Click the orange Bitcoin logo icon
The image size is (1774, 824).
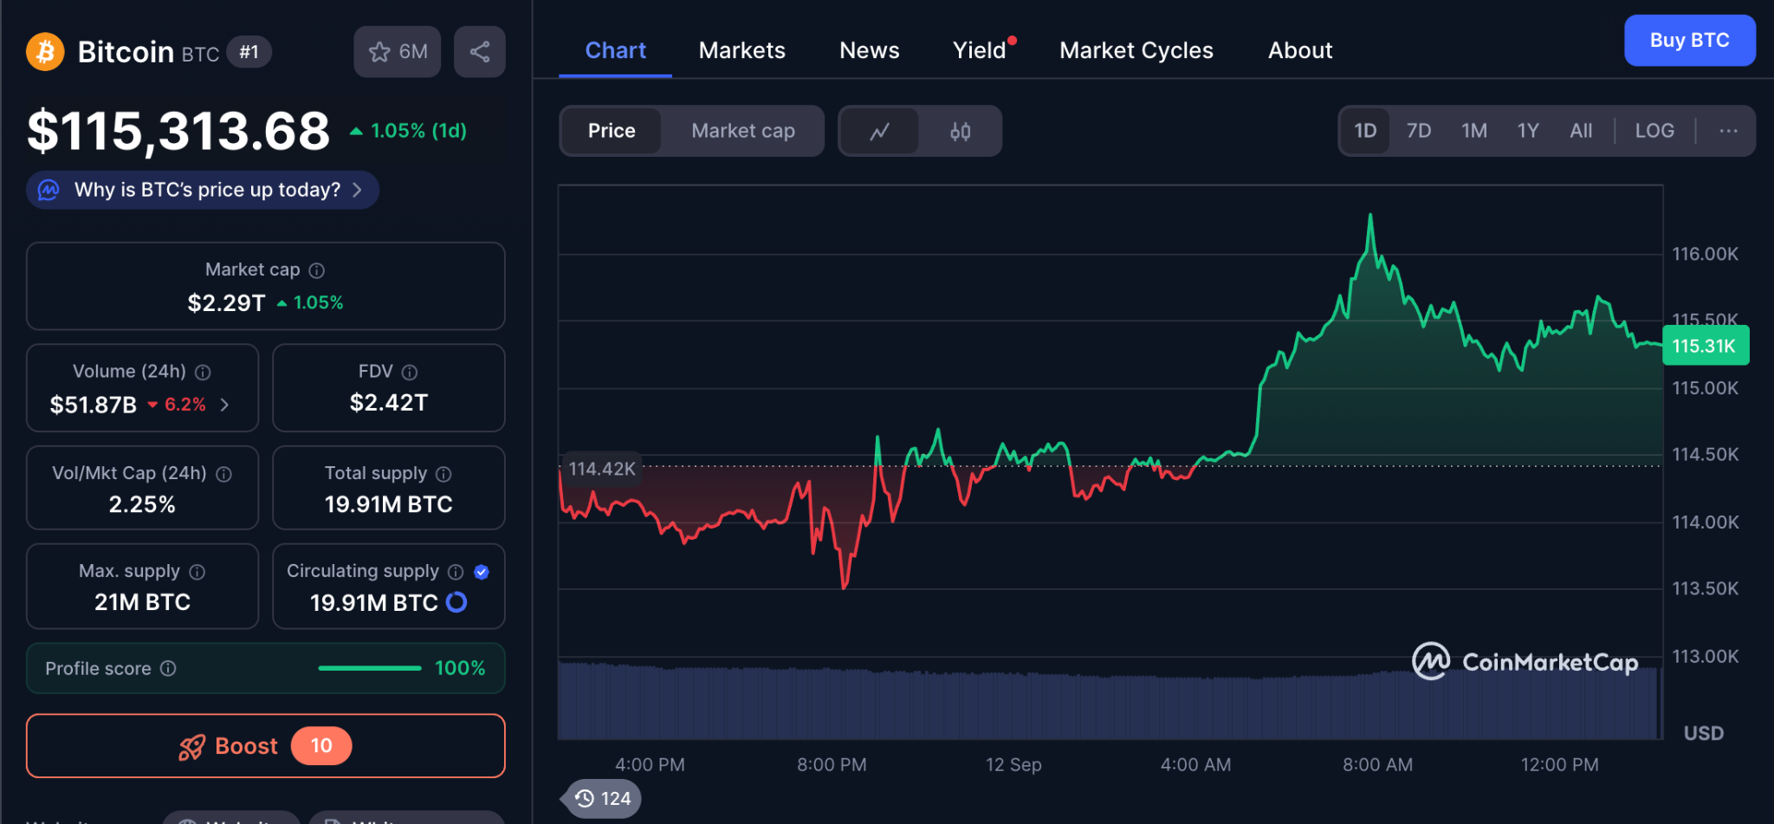45,52
